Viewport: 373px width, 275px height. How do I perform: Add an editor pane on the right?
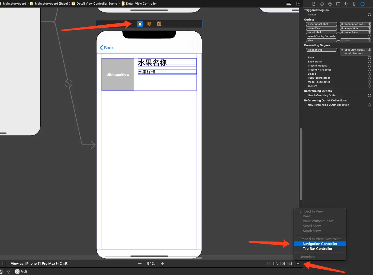point(298,4)
